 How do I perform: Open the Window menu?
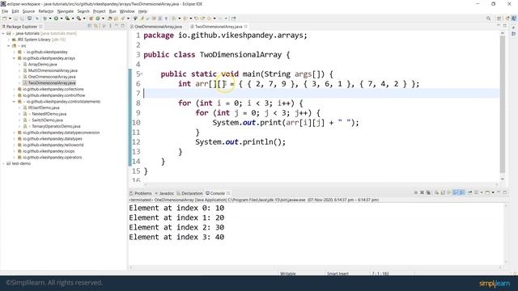[127, 11]
